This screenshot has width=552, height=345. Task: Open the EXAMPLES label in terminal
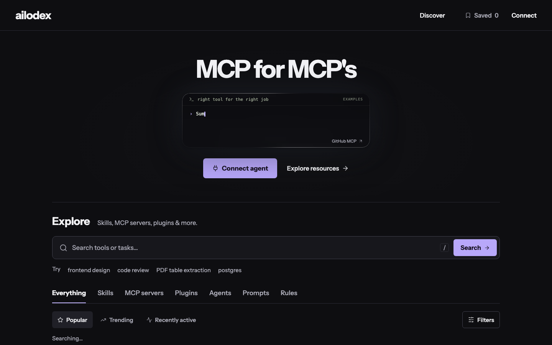(x=353, y=99)
